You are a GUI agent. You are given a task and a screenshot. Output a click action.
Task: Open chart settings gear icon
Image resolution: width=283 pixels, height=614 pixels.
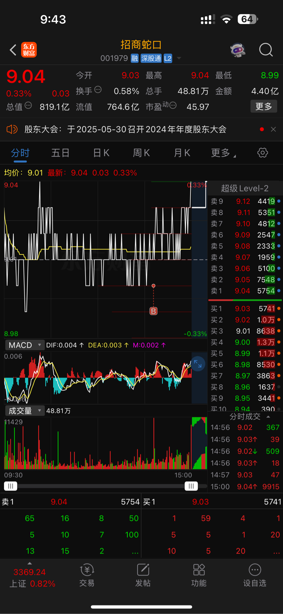click(263, 153)
